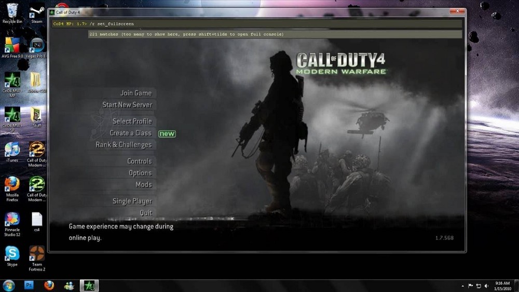Choose Rank & Challenges

click(x=124, y=145)
